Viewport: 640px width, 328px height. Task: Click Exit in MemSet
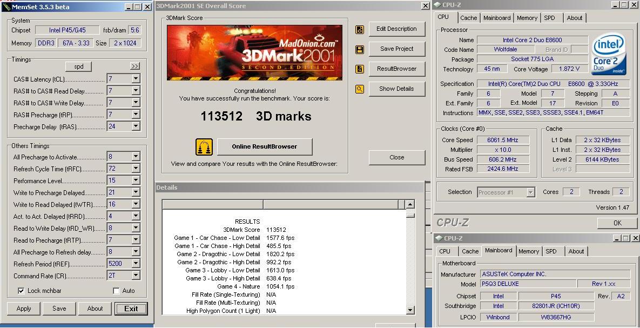(x=131, y=309)
